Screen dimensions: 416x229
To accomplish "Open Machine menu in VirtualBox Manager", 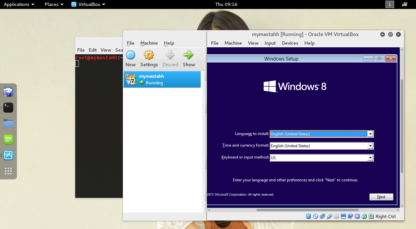I will [x=149, y=43].
